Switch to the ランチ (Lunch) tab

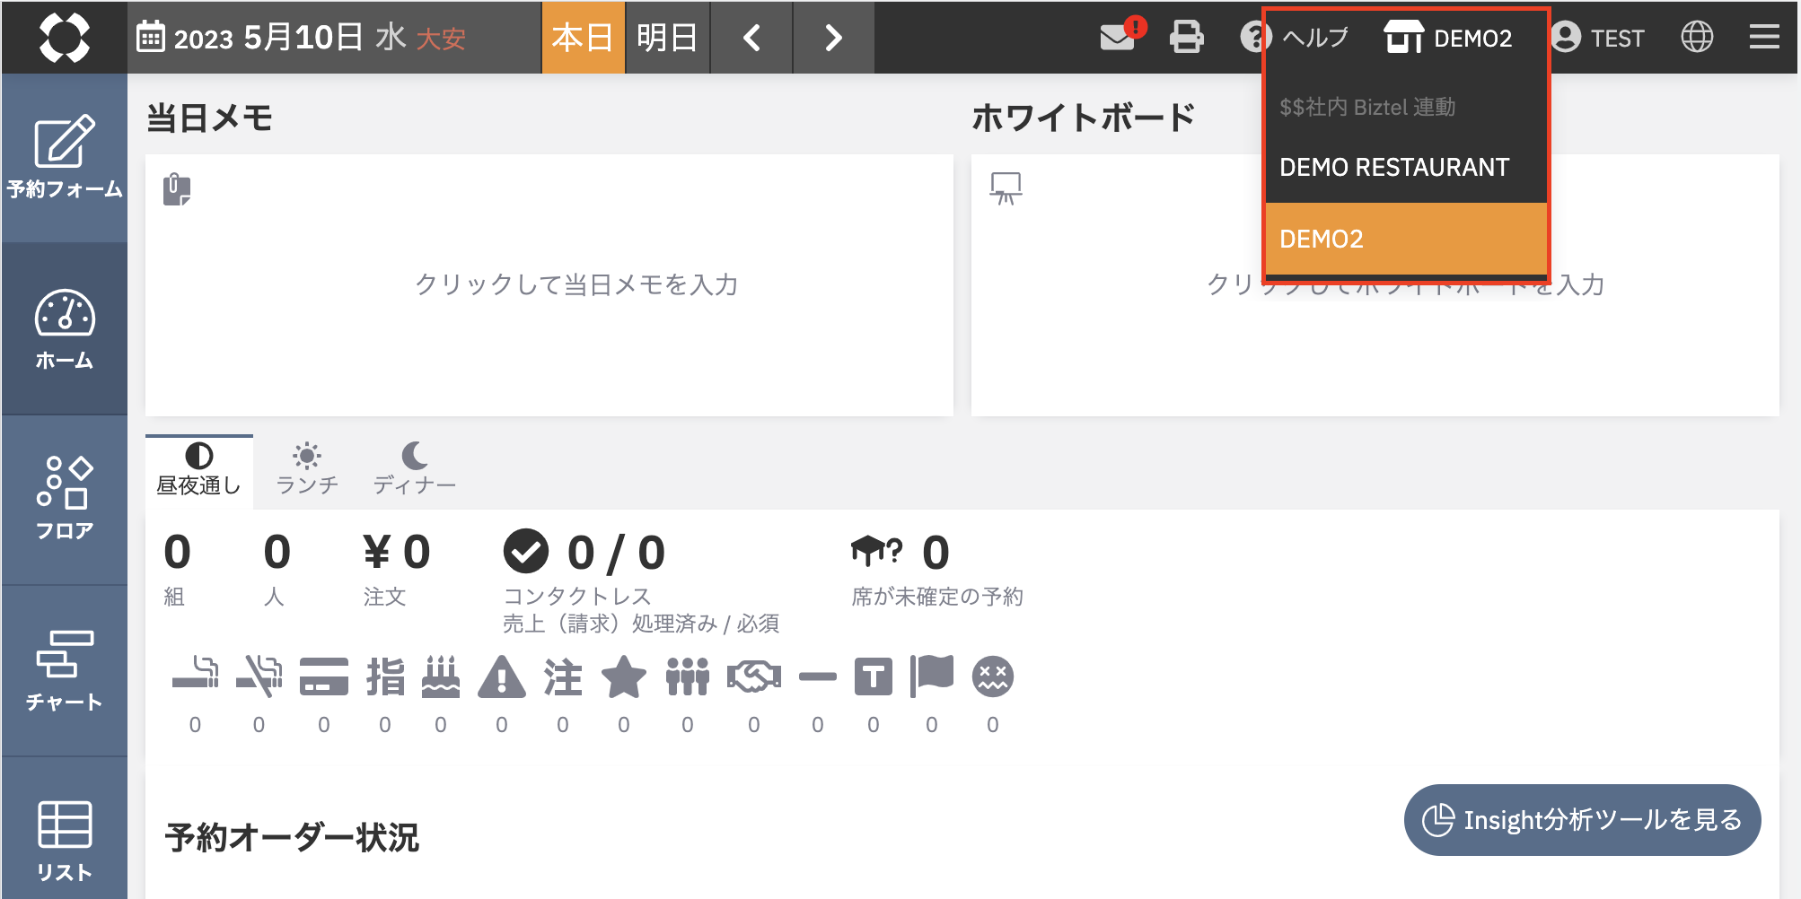point(307,469)
